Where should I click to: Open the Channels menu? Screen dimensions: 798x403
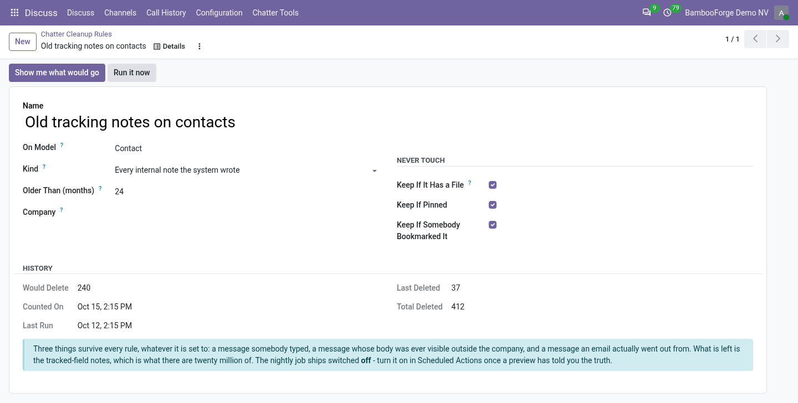click(120, 13)
